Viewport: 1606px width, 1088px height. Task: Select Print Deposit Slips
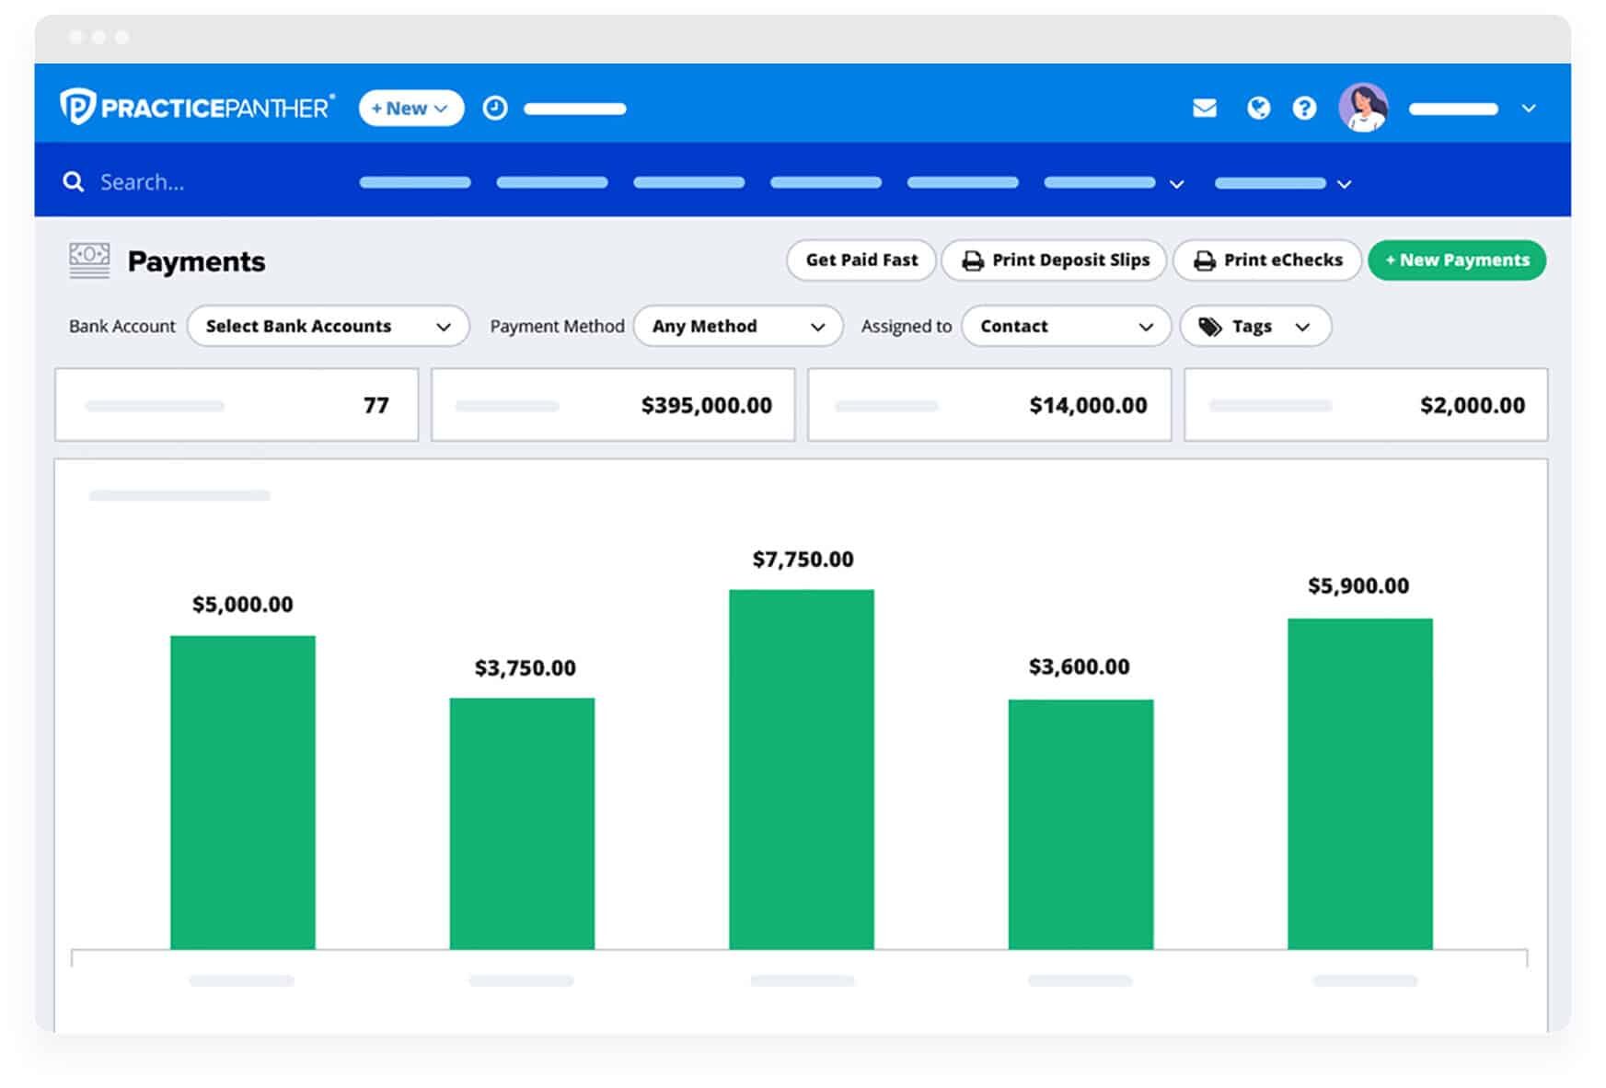coord(1054,260)
